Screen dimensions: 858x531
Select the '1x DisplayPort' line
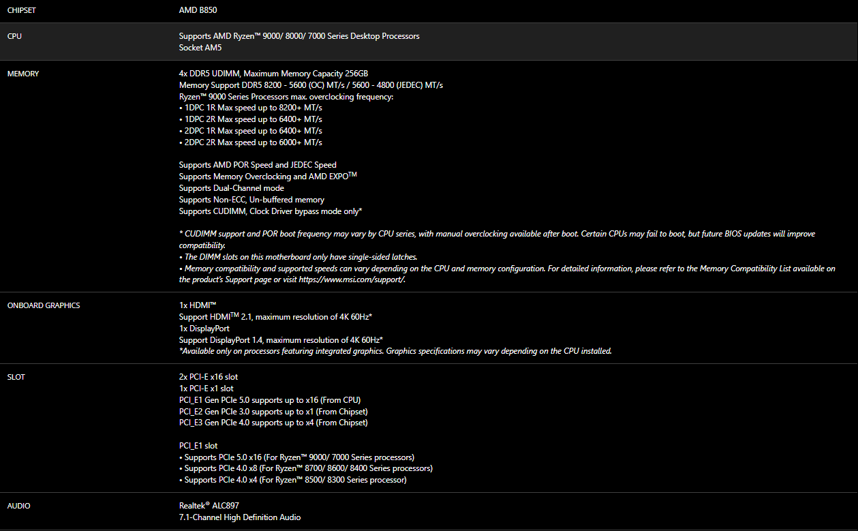[x=204, y=329]
